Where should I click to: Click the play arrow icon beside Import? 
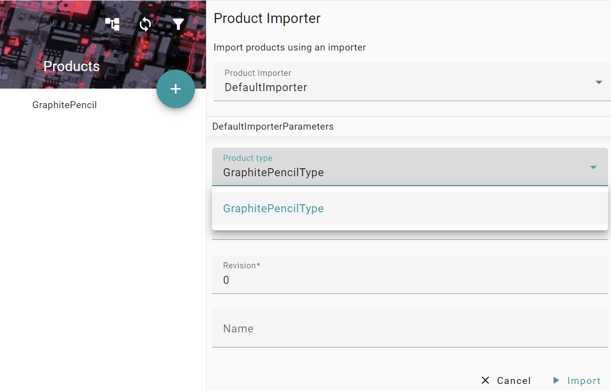[556, 380]
